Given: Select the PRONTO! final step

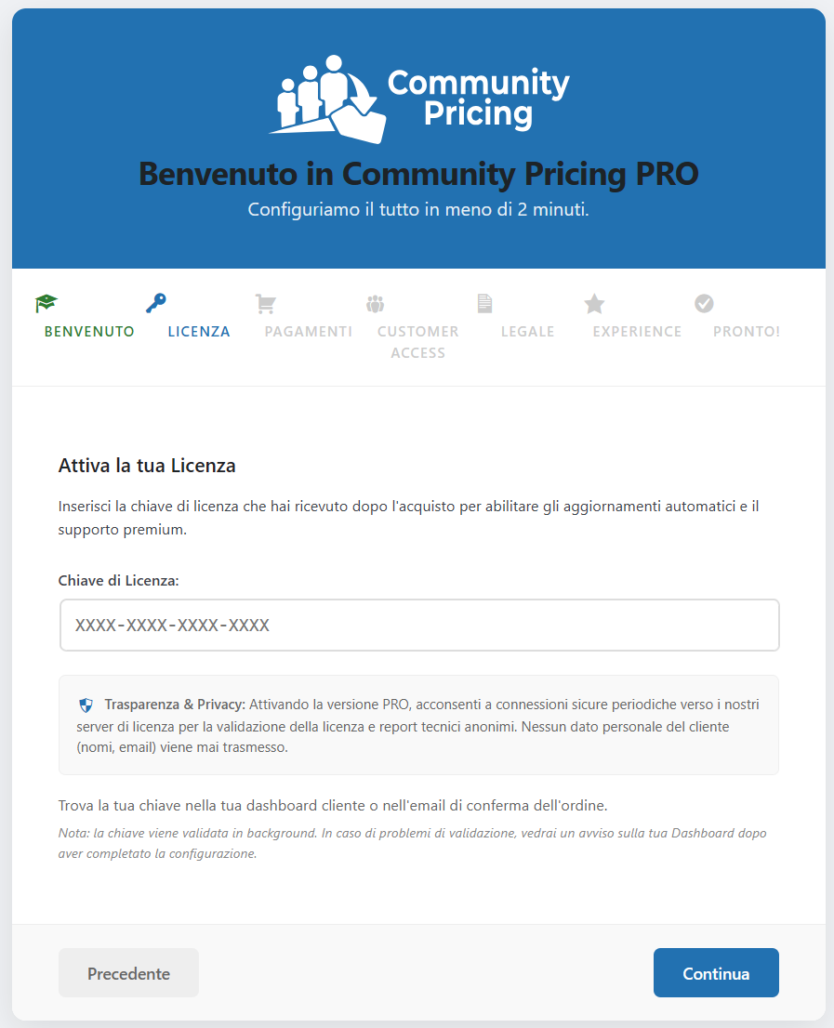Looking at the screenshot, I should point(747,332).
